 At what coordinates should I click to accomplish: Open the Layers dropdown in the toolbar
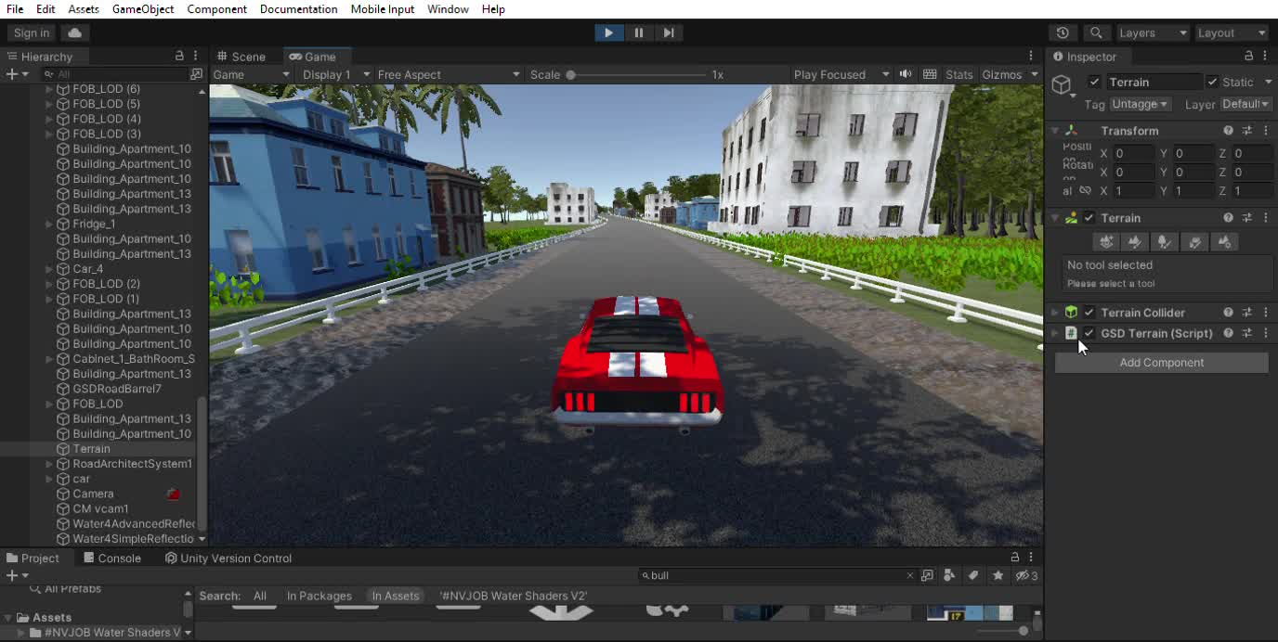(1153, 32)
